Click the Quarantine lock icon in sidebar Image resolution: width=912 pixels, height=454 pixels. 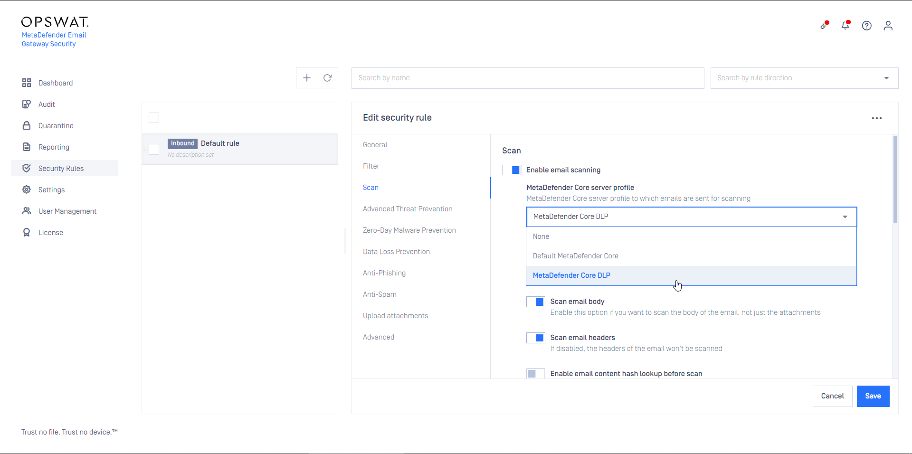point(27,126)
